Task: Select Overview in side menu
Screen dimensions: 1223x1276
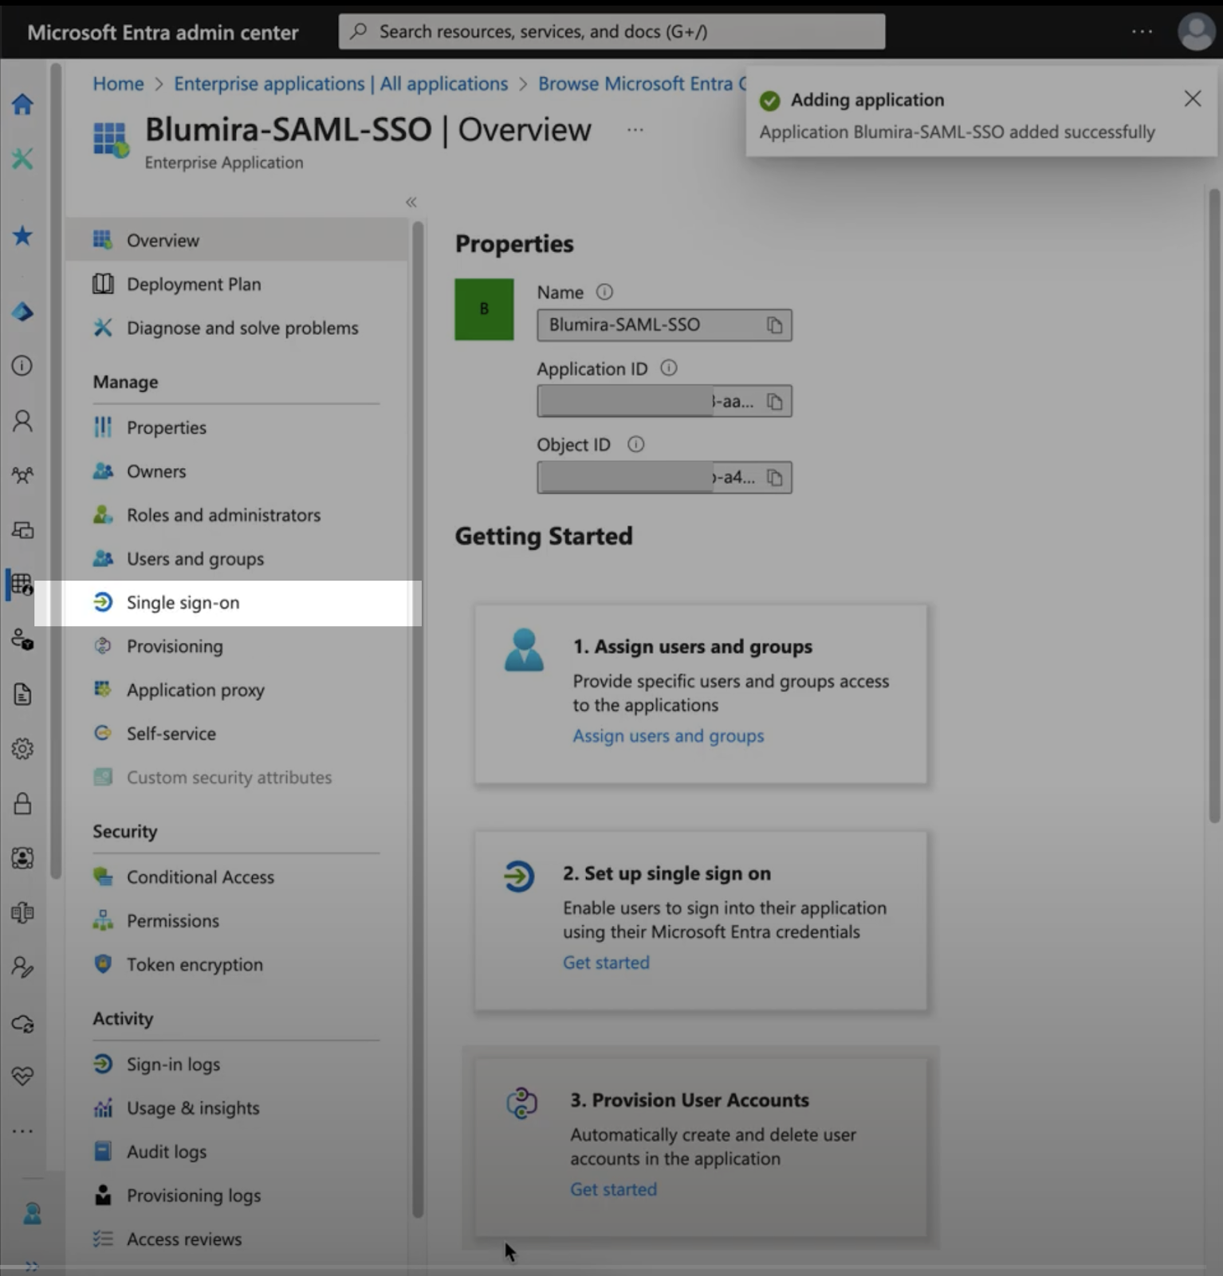Action: click(237, 240)
